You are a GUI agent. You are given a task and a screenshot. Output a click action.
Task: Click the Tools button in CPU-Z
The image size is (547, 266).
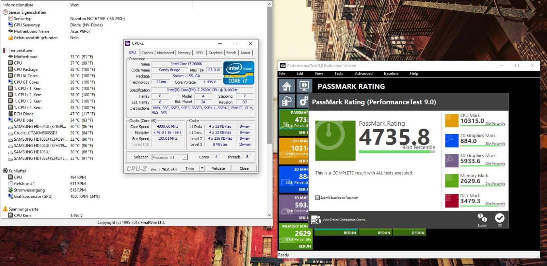(190, 168)
